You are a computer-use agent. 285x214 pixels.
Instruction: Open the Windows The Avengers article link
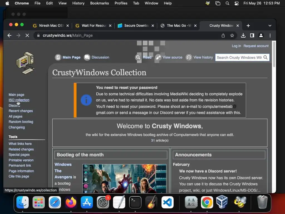[63, 171]
